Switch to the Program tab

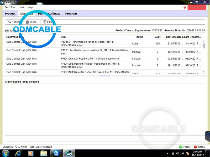coord(71,14)
